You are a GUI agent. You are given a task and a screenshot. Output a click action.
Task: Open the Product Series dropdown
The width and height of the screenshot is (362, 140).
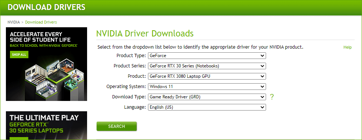click(x=207, y=66)
